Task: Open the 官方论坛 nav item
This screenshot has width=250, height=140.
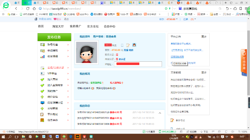Action: 93,26
